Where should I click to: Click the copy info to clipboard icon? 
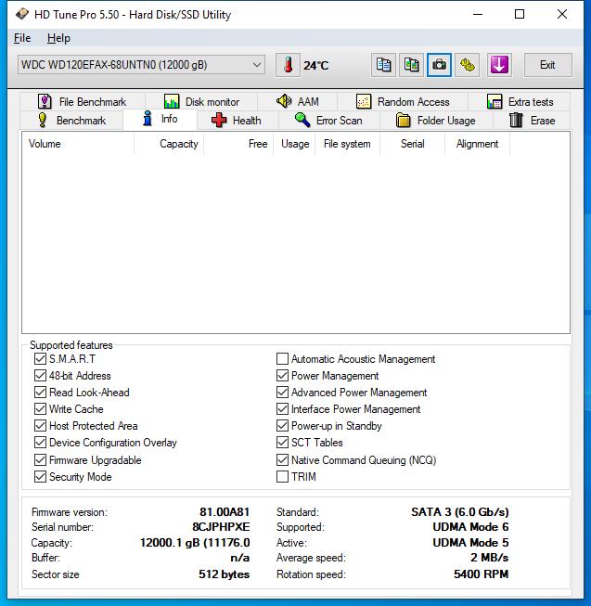tap(383, 65)
